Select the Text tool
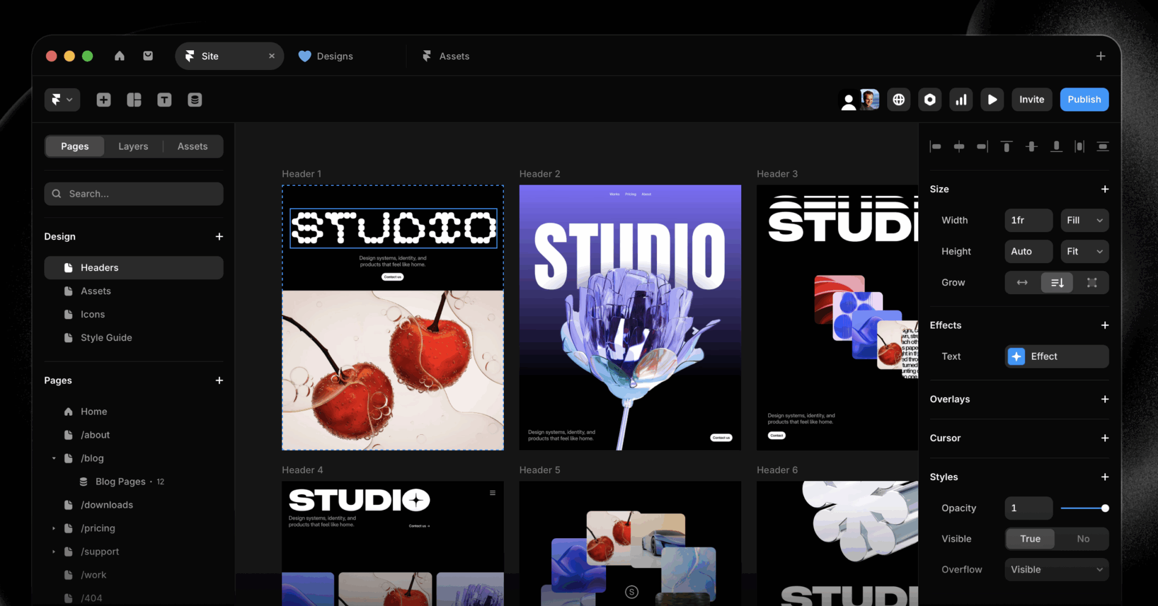 (165, 99)
